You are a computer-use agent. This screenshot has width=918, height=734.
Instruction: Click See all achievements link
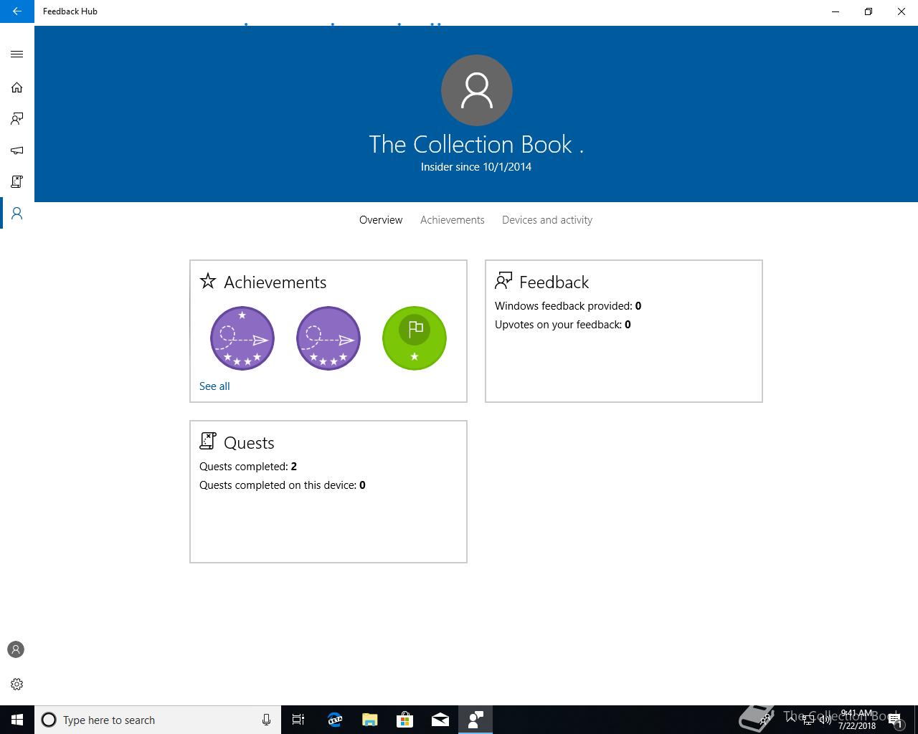point(214,386)
